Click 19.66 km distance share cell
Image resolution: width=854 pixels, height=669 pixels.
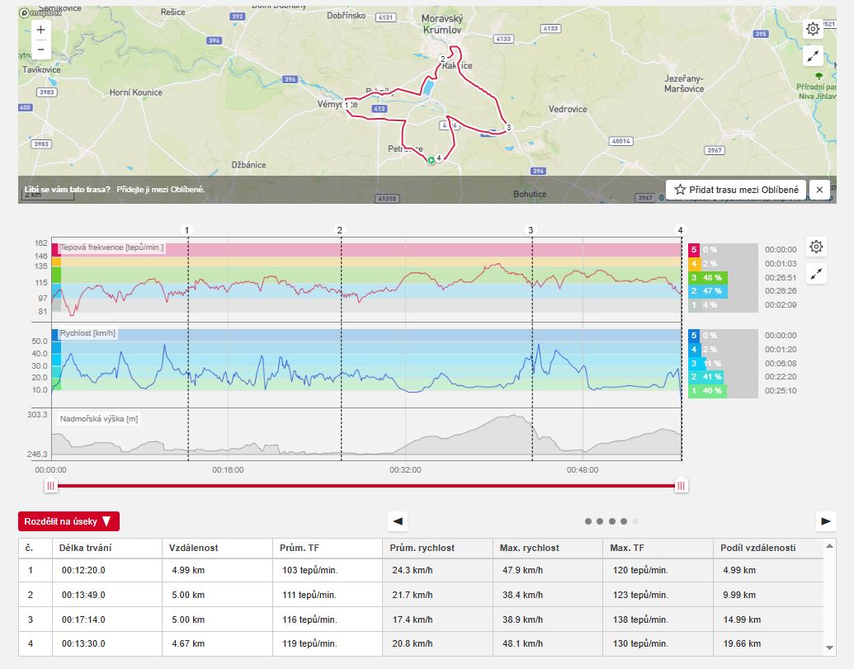coord(768,643)
